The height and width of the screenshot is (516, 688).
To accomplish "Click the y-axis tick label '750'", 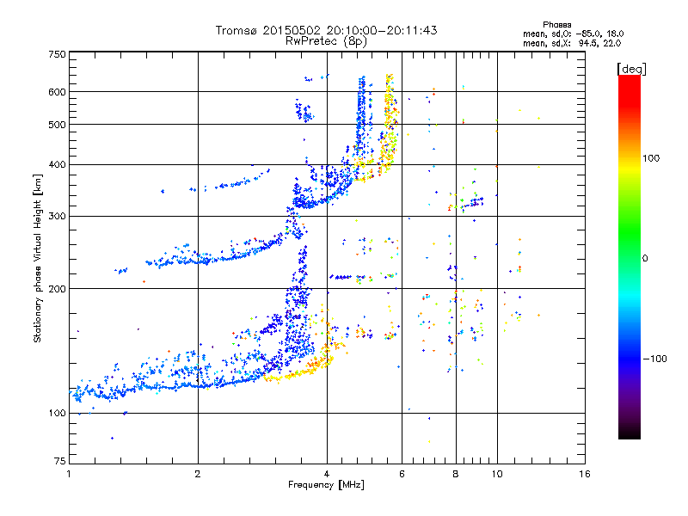I will point(58,54).
